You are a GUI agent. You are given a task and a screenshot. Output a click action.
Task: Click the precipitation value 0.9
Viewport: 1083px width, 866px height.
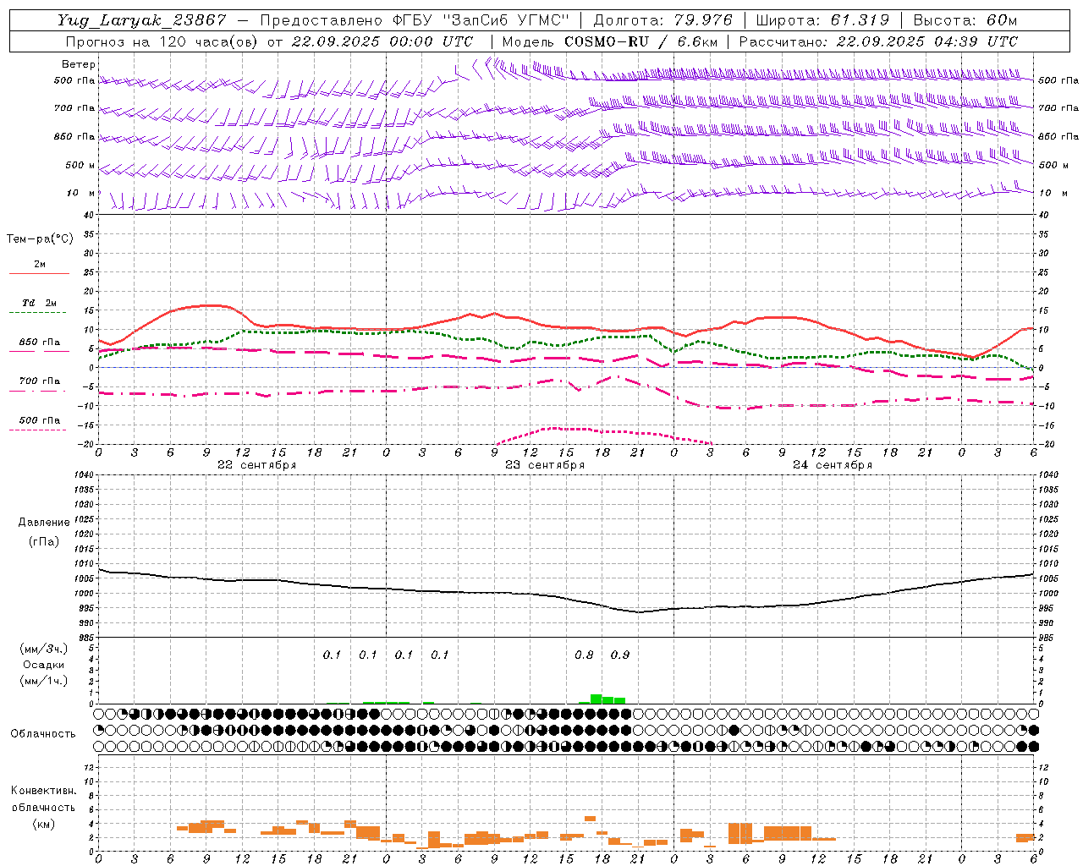(620, 655)
